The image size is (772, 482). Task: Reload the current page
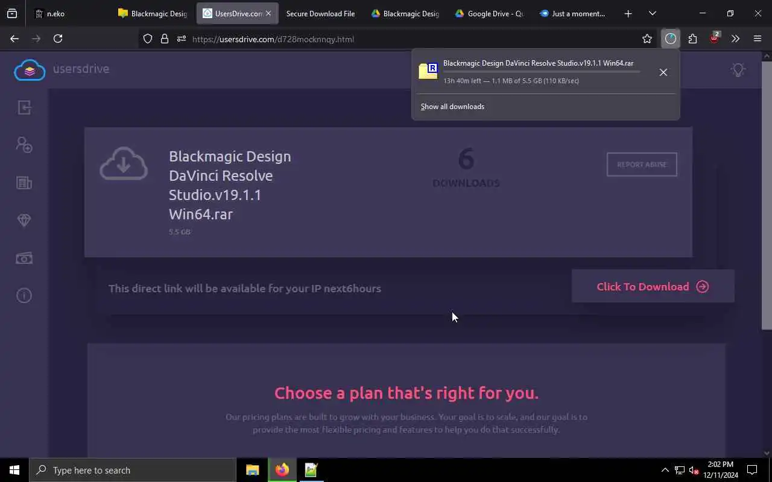[x=58, y=39]
